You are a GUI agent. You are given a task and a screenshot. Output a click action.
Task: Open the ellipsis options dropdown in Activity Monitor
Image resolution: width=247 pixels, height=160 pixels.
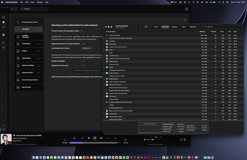click(x=146, y=27)
